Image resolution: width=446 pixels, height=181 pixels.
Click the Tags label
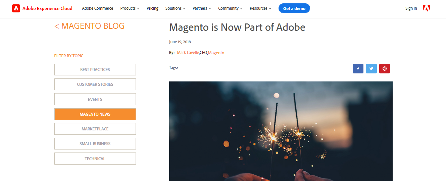click(174, 68)
